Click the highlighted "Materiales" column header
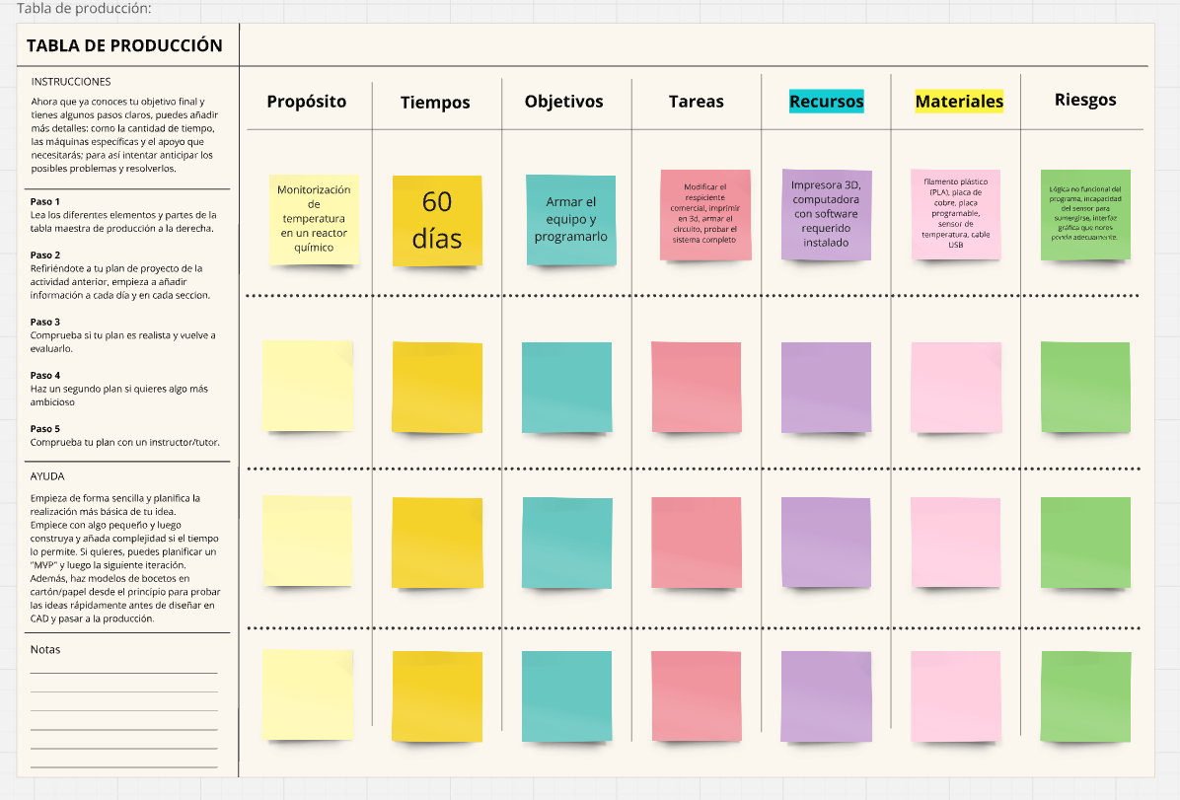Screen dimensions: 1180x800 click(958, 102)
